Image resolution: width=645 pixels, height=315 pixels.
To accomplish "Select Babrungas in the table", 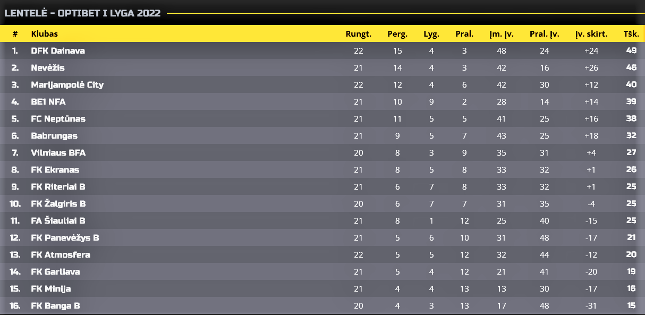I will (x=54, y=136).
